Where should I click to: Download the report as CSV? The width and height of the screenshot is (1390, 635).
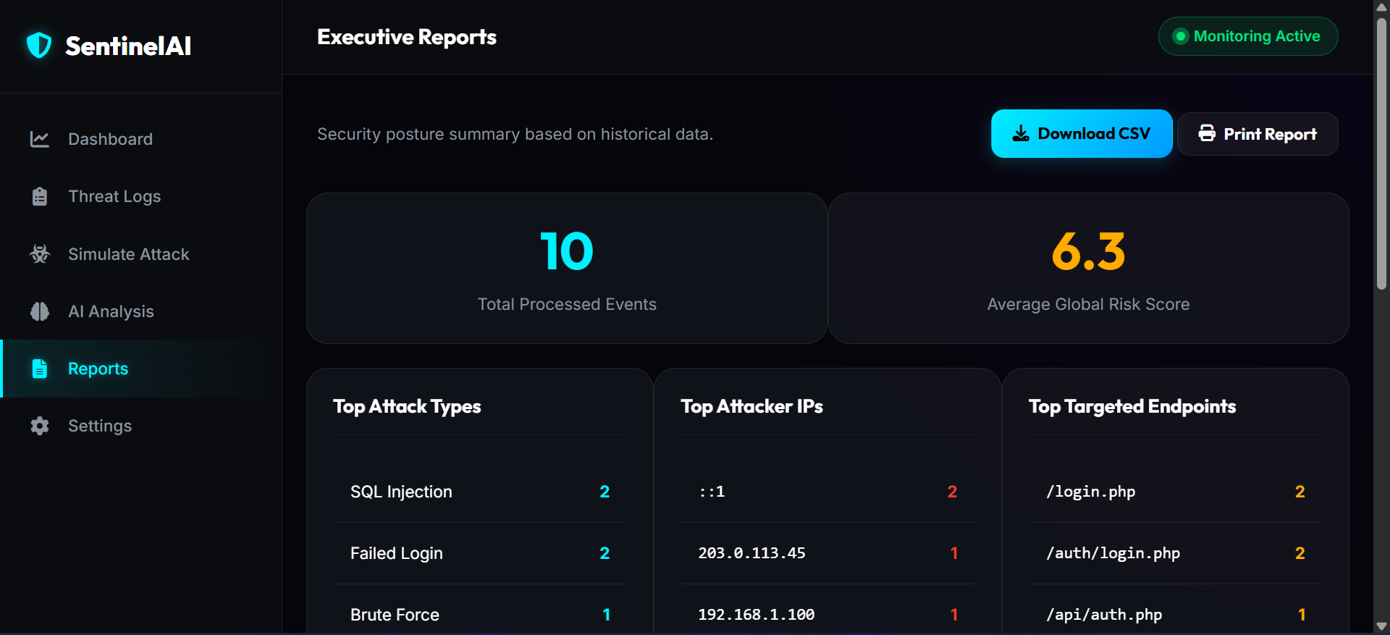click(1082, 133)
